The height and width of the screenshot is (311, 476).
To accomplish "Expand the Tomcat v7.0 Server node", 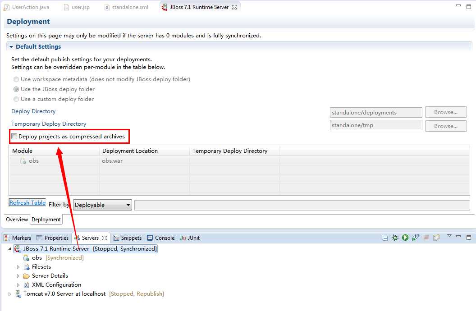I will [x=9, y=294].
